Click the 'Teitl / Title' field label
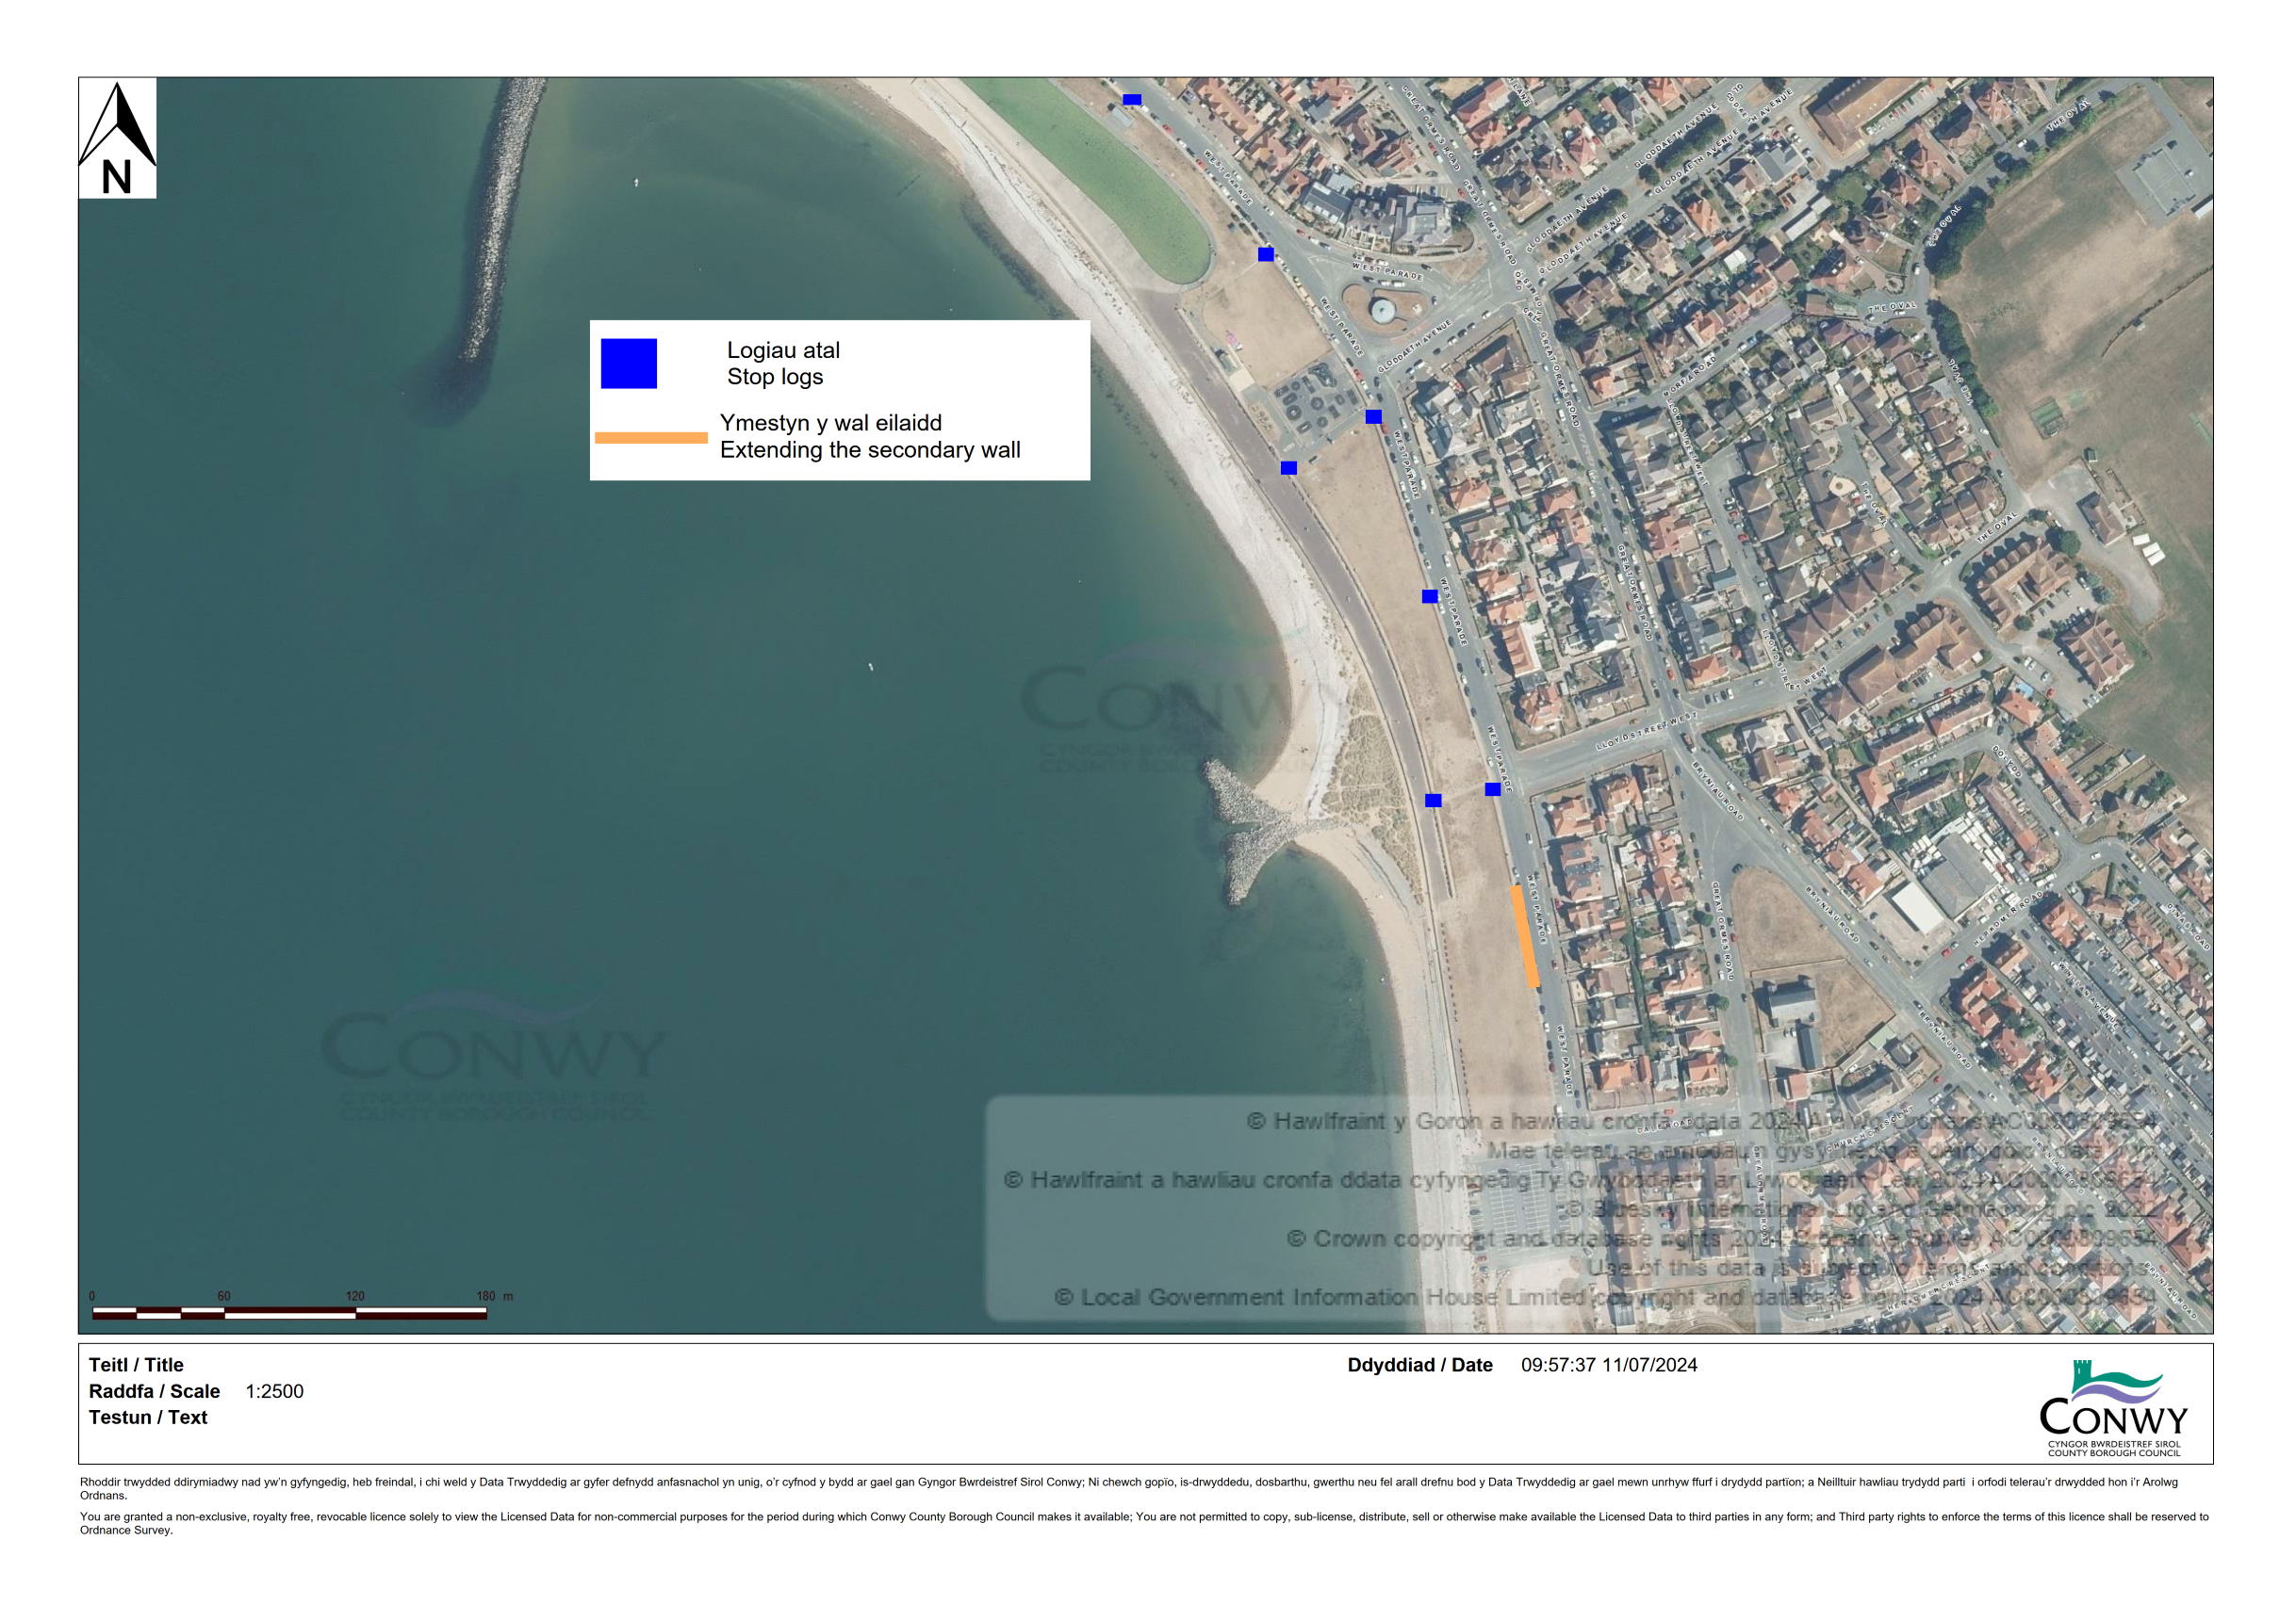 point(136,1365)
